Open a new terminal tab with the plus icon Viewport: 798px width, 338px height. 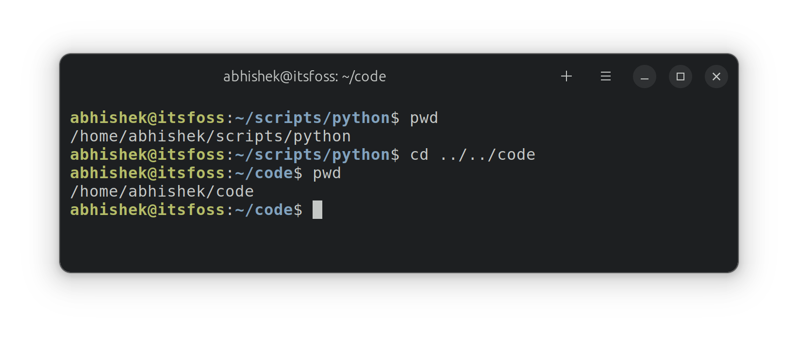point(566,77)
